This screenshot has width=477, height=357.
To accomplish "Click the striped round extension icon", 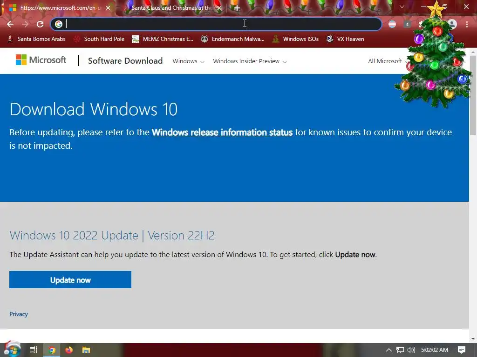I will pos(392,24).
